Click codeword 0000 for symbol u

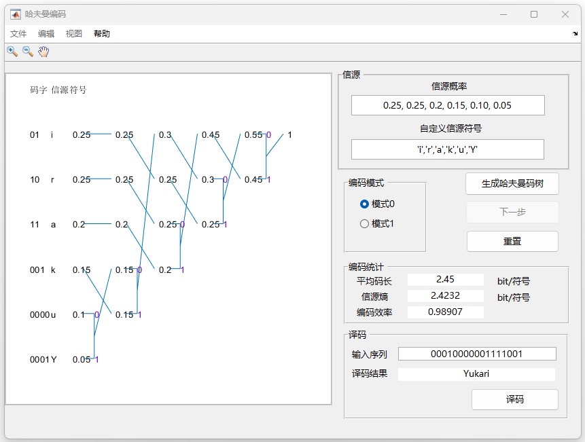point(39,314)
